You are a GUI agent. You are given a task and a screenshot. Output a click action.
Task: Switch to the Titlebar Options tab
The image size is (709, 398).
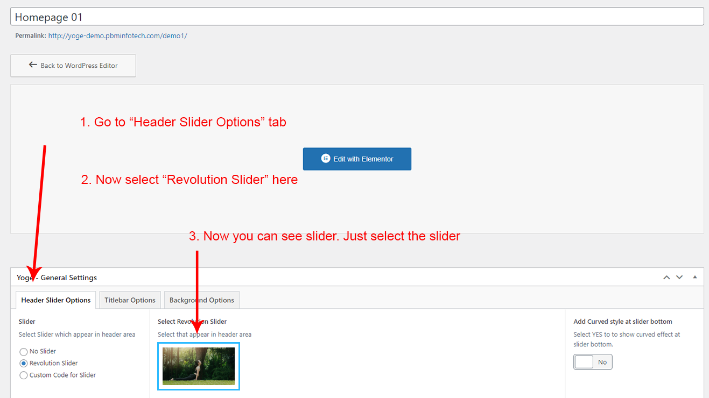(130, 300)
